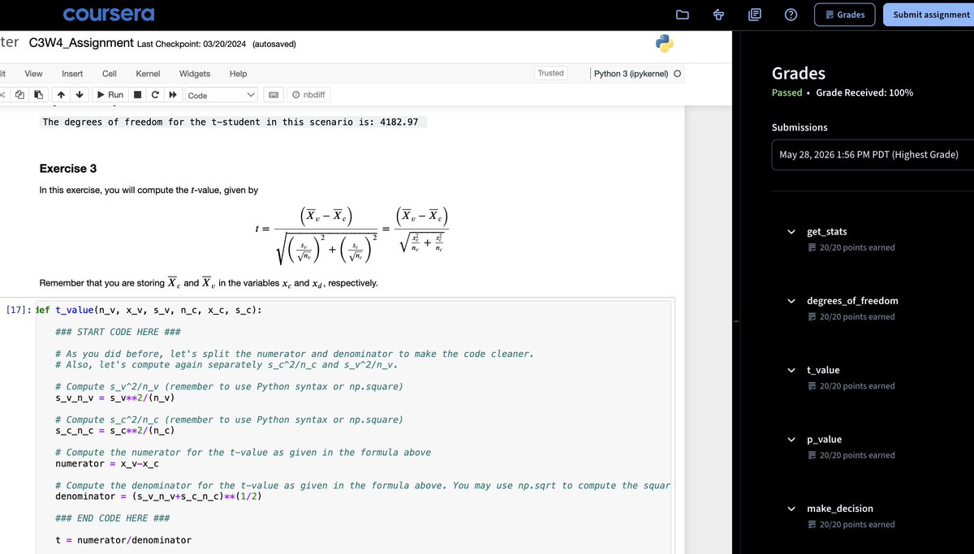Click the Grades button
This screenshot has height=554, width=974.
coord(844,15)
